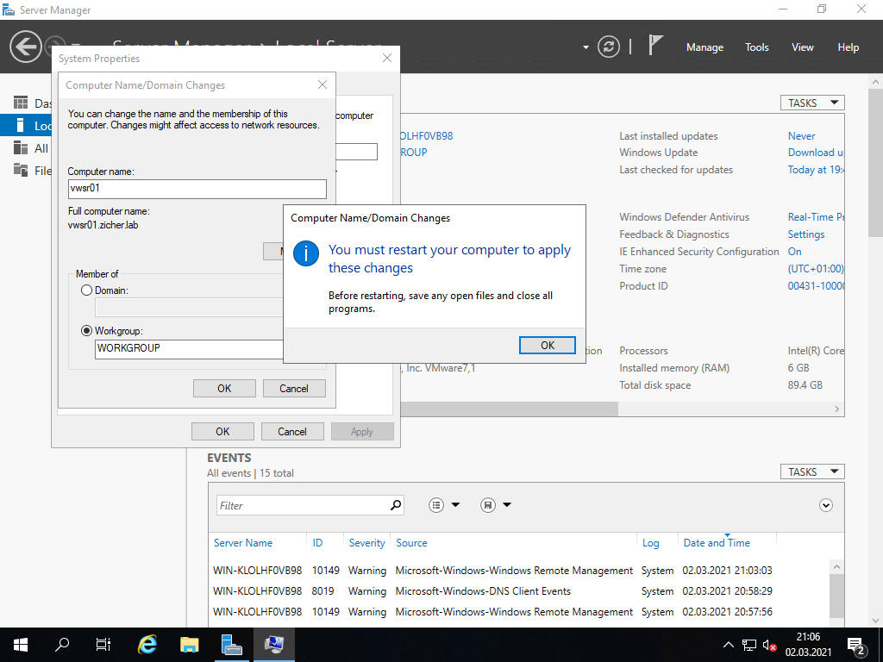The height and width of the screenshot is (662, 883).
Task: Open the Properties TASKS dropdown
Action: 812,103
